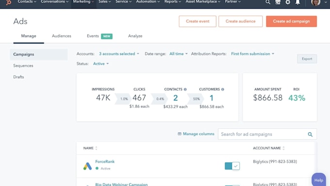The image size is (330, 186).
Task: Toggle the ForceRank campaign switch off
Action: (232, 166)
